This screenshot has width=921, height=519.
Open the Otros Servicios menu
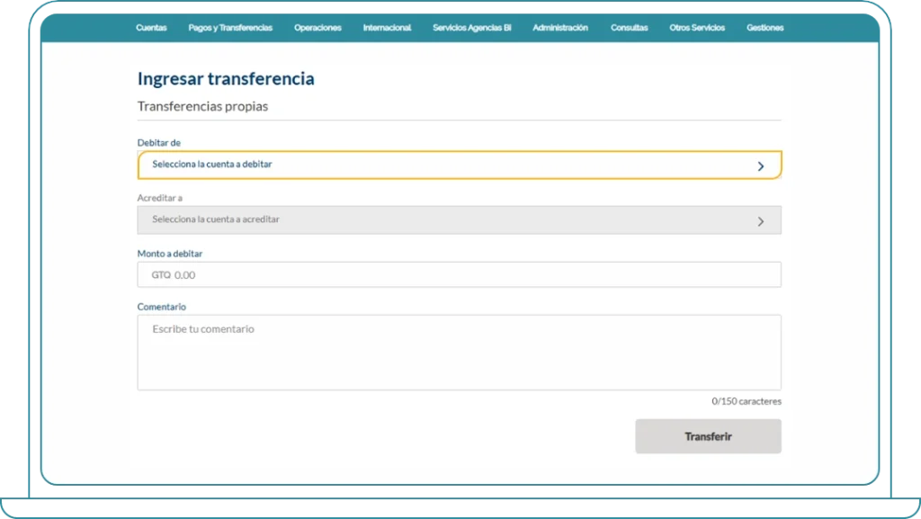[696, 28]
